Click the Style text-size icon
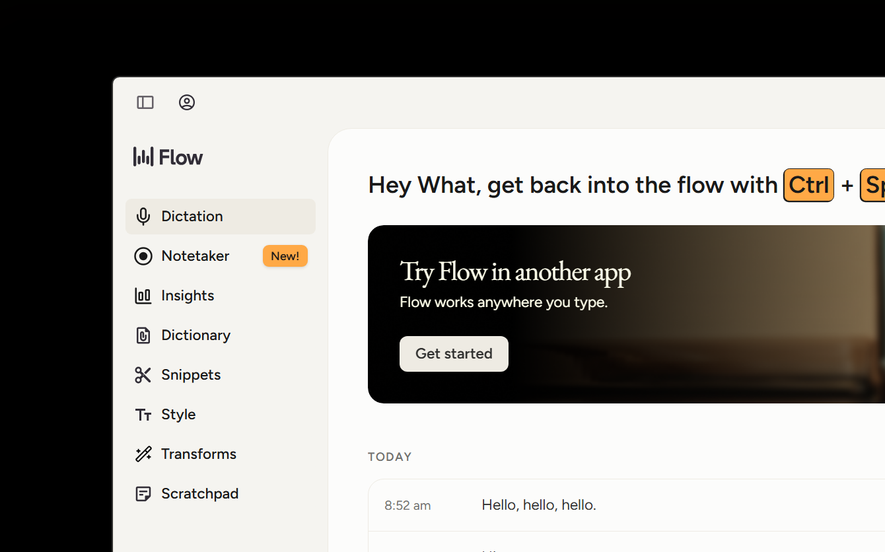The image size is (885, 552). click(x=143, y=415)
